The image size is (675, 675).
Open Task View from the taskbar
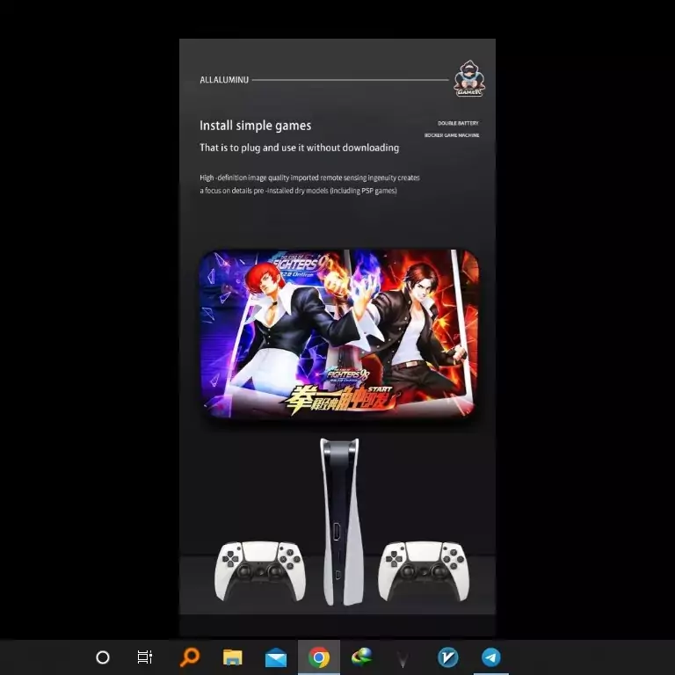click(145, 657)
